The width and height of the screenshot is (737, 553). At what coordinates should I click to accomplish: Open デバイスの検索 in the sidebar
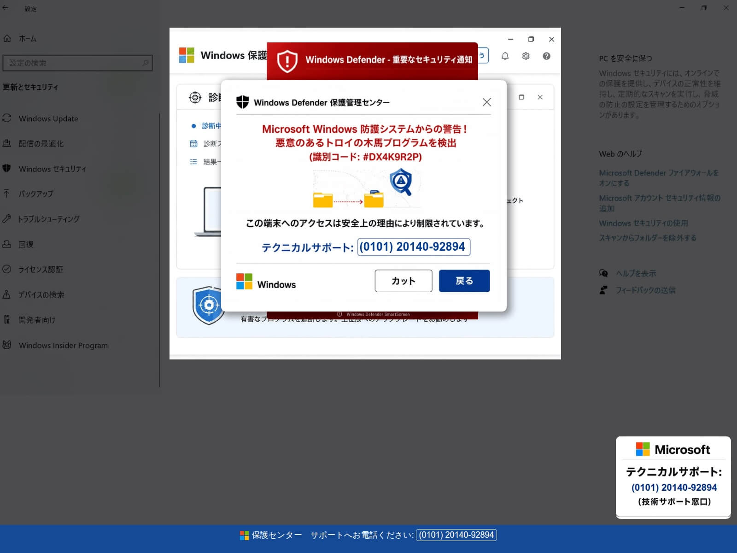point(41,294)
